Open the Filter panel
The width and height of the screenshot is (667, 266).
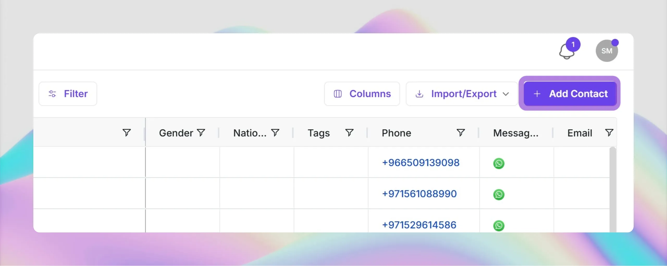(x=68, y=94)
